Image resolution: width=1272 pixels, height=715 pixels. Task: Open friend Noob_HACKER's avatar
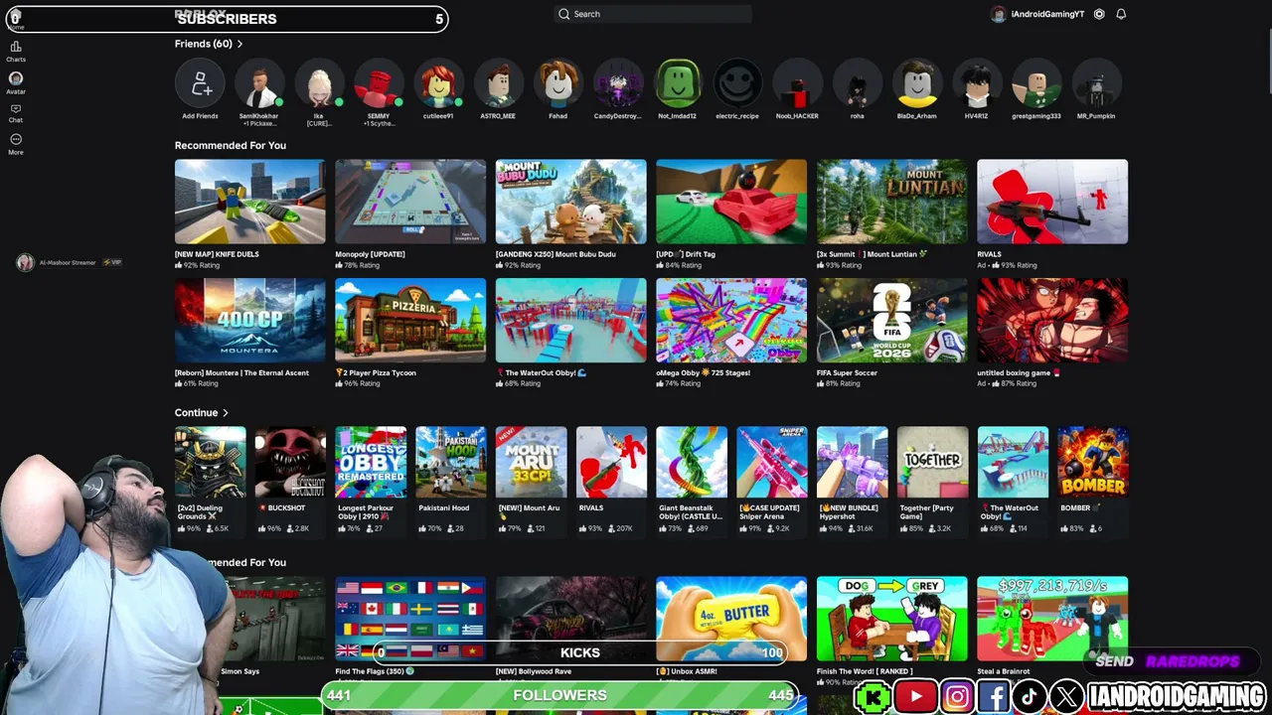coord(797,83)
